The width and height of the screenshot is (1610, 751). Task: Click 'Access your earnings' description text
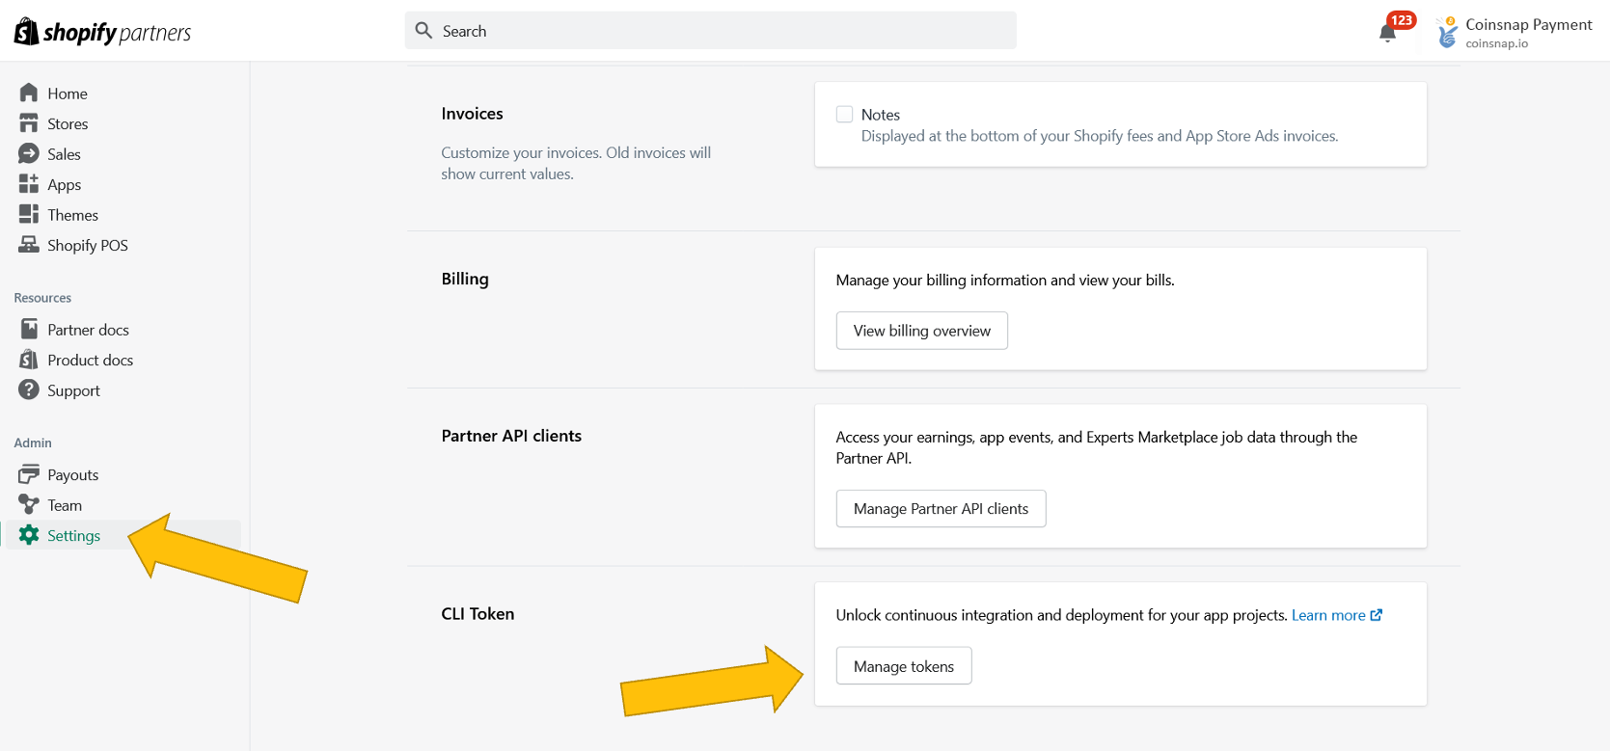coord(1097,447)
